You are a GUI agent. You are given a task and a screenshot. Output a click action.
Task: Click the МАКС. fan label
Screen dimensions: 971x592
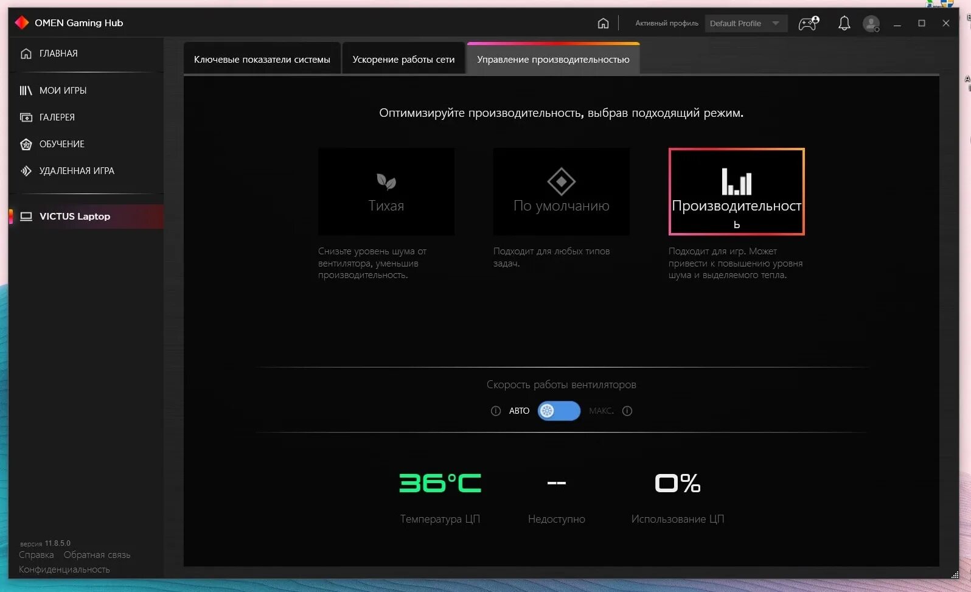coord(601,411)
